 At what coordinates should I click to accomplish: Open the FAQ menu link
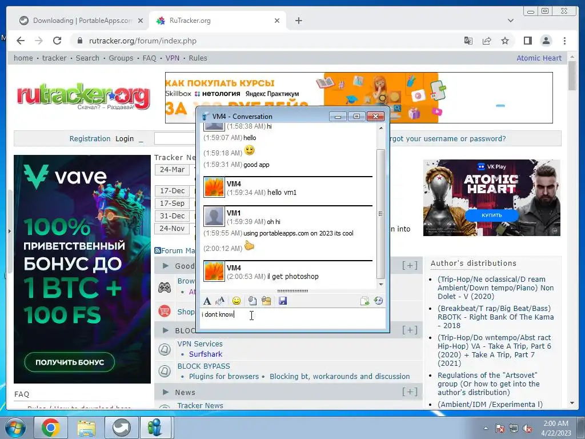(149, 58)
